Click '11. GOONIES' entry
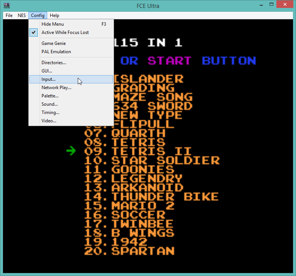The image size is (296, 276). [x=129, y=169]
